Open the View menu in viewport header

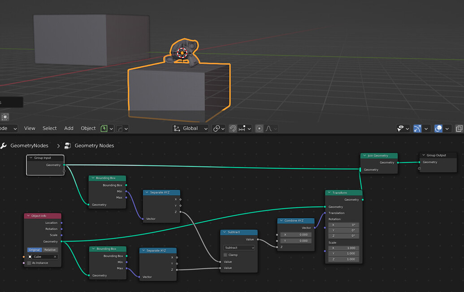coord(30,128)
